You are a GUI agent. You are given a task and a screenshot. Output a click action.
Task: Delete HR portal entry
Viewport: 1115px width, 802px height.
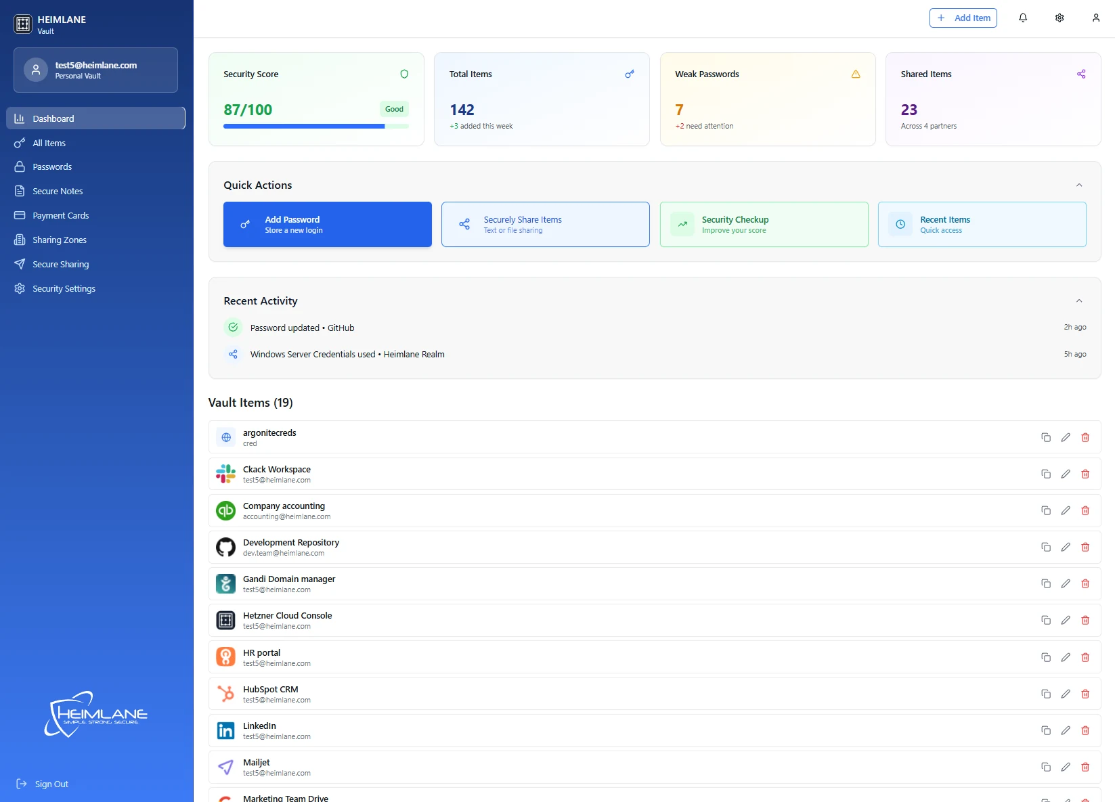[x=1085, y=657]
